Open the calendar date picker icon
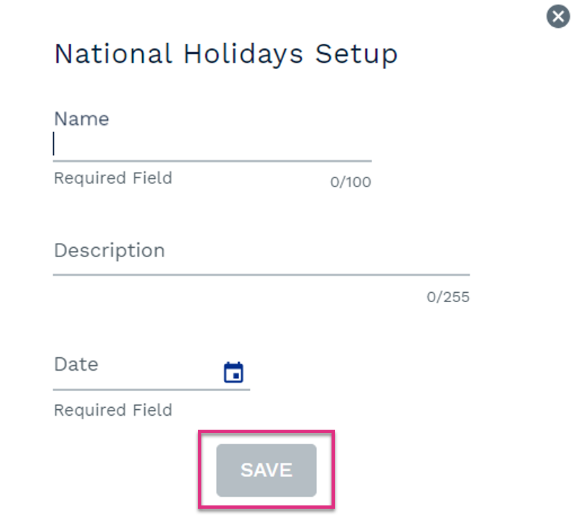Screen dimensions: 582x530 233,372
